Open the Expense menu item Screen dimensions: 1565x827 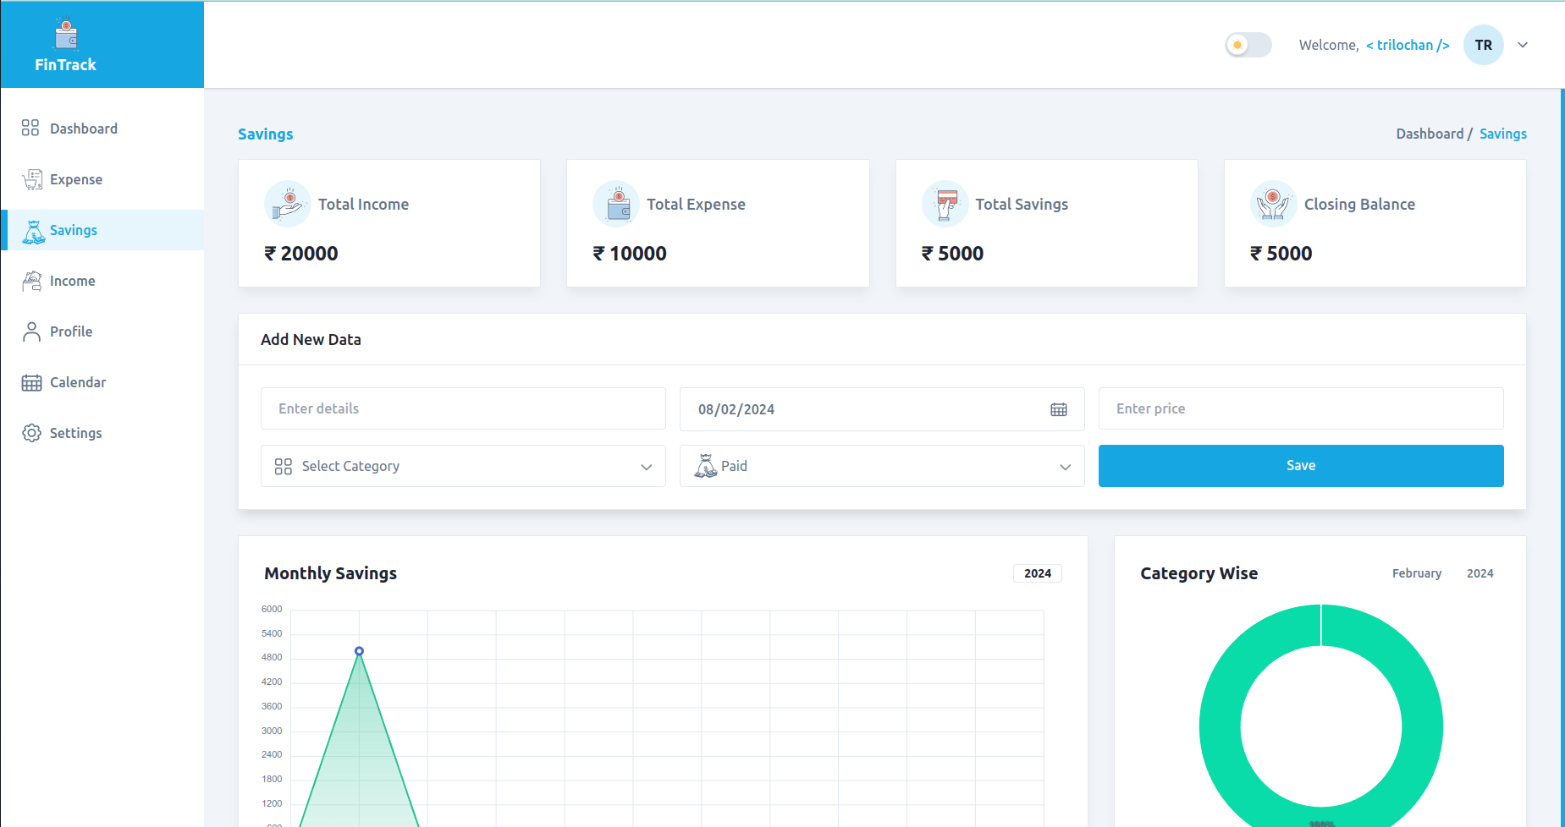pos(102,179)
